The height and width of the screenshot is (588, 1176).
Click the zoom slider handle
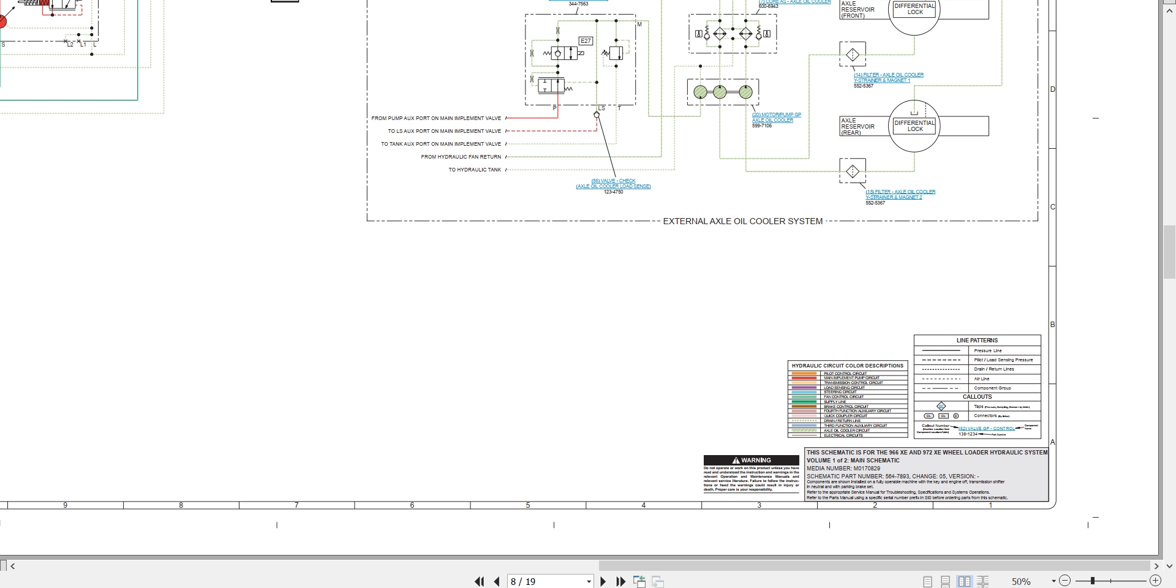pyautogui.click(x=1092, y=581)
